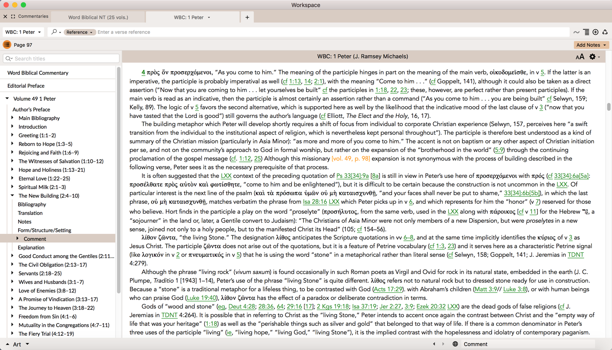Collapse The New Building (2:4–10) section
The image size is (612, 350).
(x=12, y=195)
